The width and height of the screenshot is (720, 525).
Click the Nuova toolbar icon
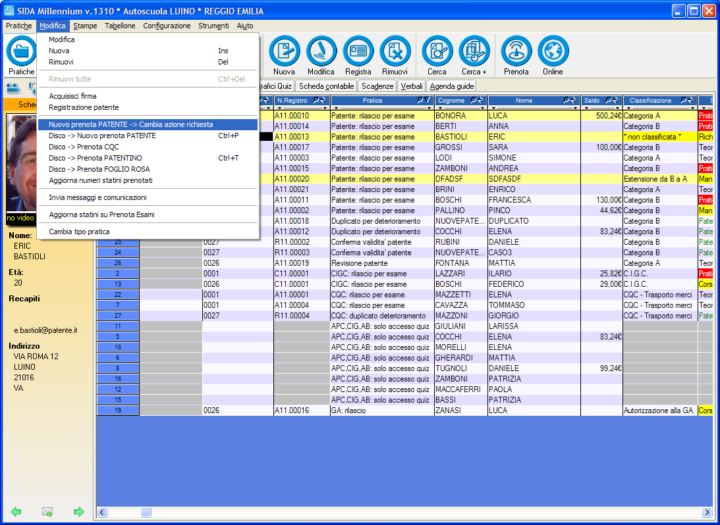[x=284, y=51]
